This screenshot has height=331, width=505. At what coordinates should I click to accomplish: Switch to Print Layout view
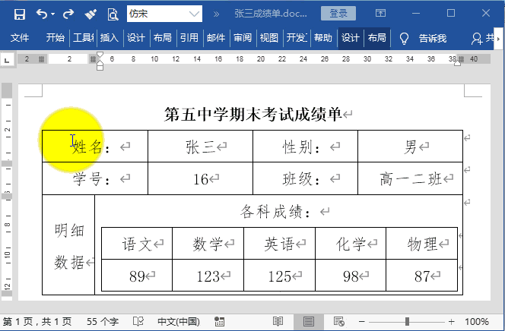308,322
